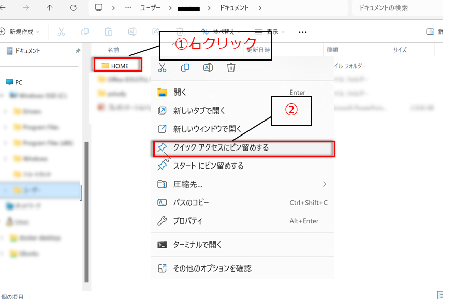The image size is (454, 299).
Task: Unpin ドキュメント via its pin icon
Action: pos(78,51)
